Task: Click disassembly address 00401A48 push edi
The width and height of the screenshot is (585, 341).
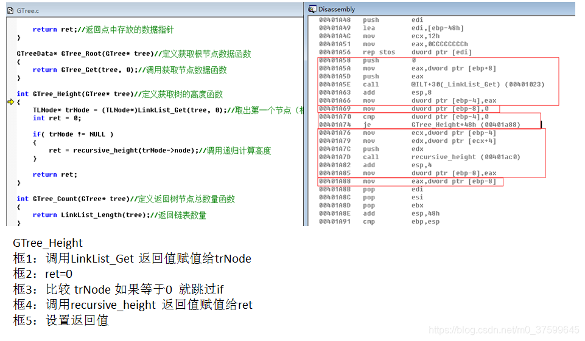Action: (x=371, y=19)
